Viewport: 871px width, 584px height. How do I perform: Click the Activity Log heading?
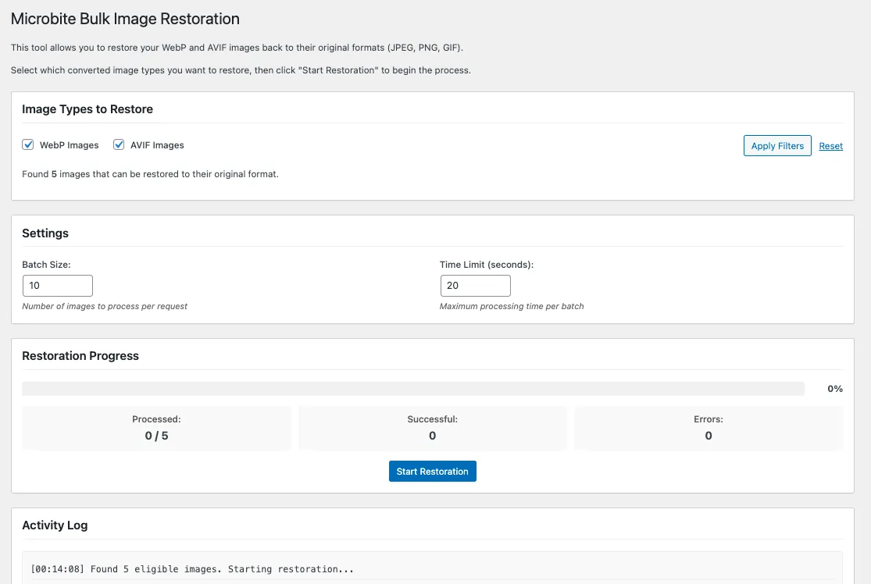(x=55, y=525)
